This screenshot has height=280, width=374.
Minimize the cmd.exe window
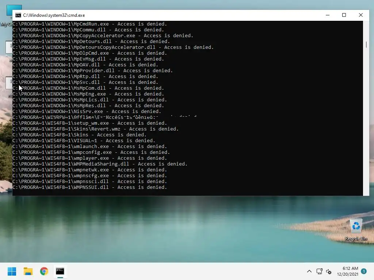(x=328, y=15)
